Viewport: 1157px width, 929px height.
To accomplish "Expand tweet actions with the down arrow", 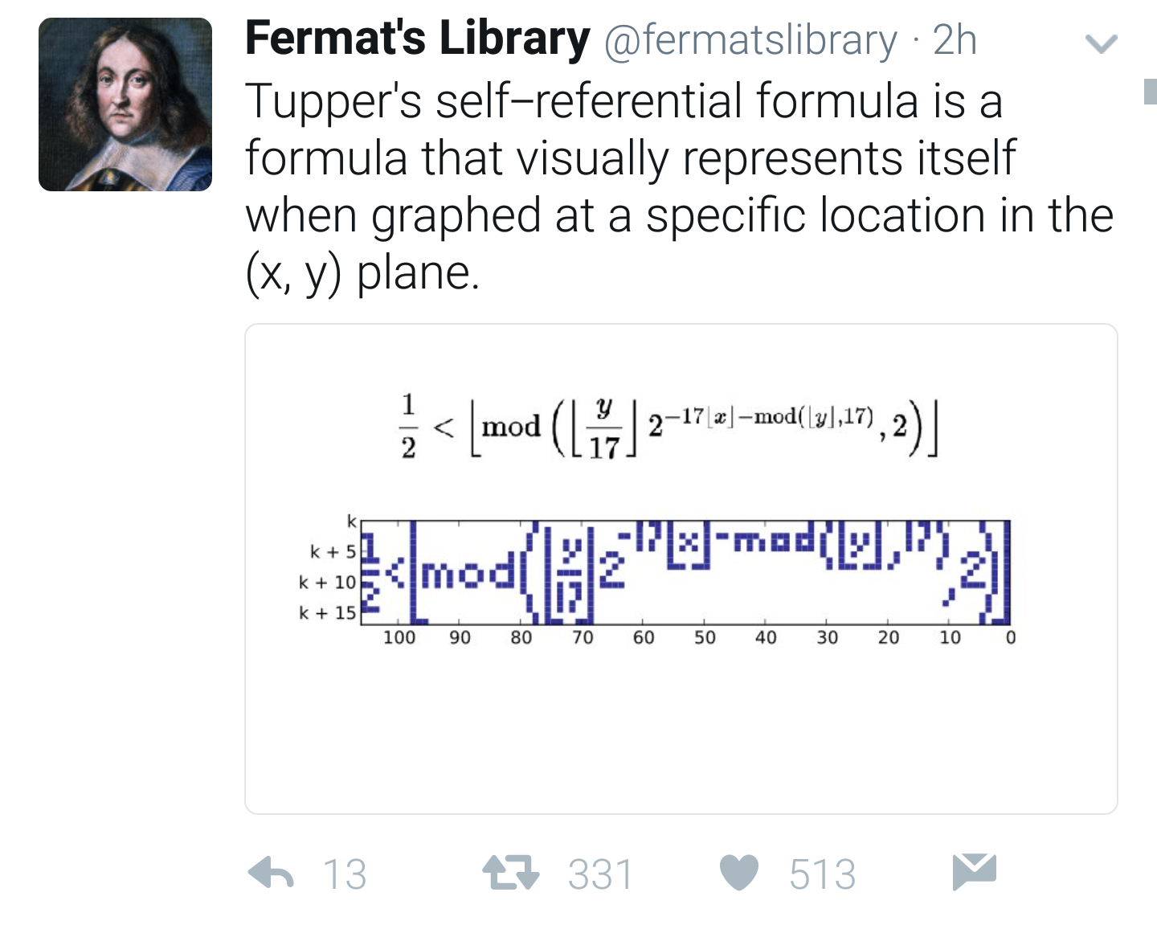I will tap(1102, 44).
